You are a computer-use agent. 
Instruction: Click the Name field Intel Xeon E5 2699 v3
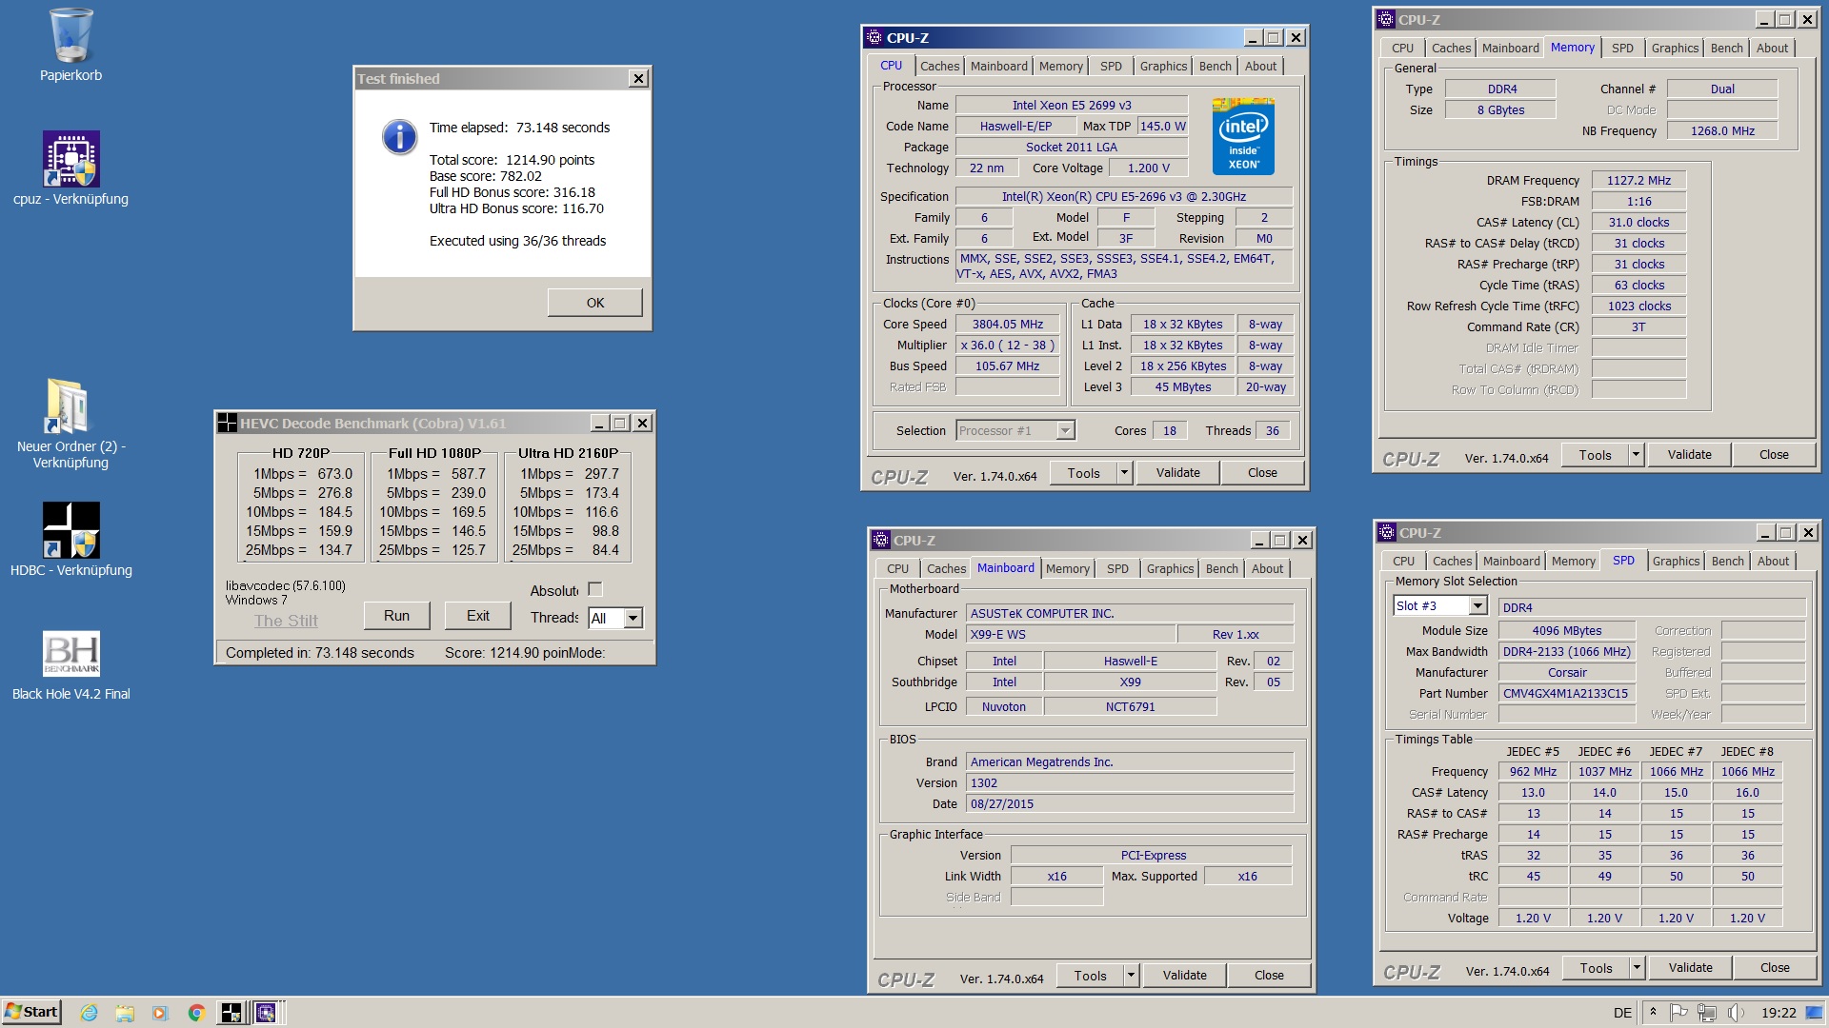coord(1072,105)
